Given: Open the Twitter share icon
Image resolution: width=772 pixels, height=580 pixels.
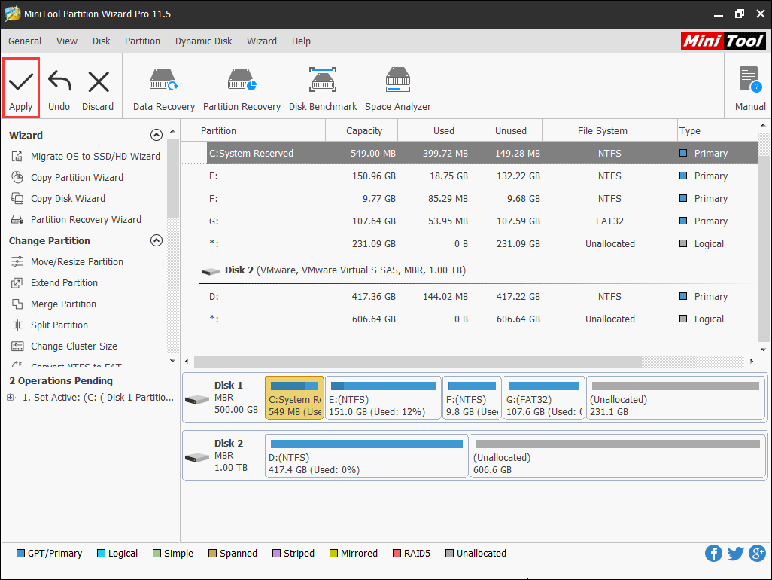Looking at the screenshot, I should coord(736,554).
